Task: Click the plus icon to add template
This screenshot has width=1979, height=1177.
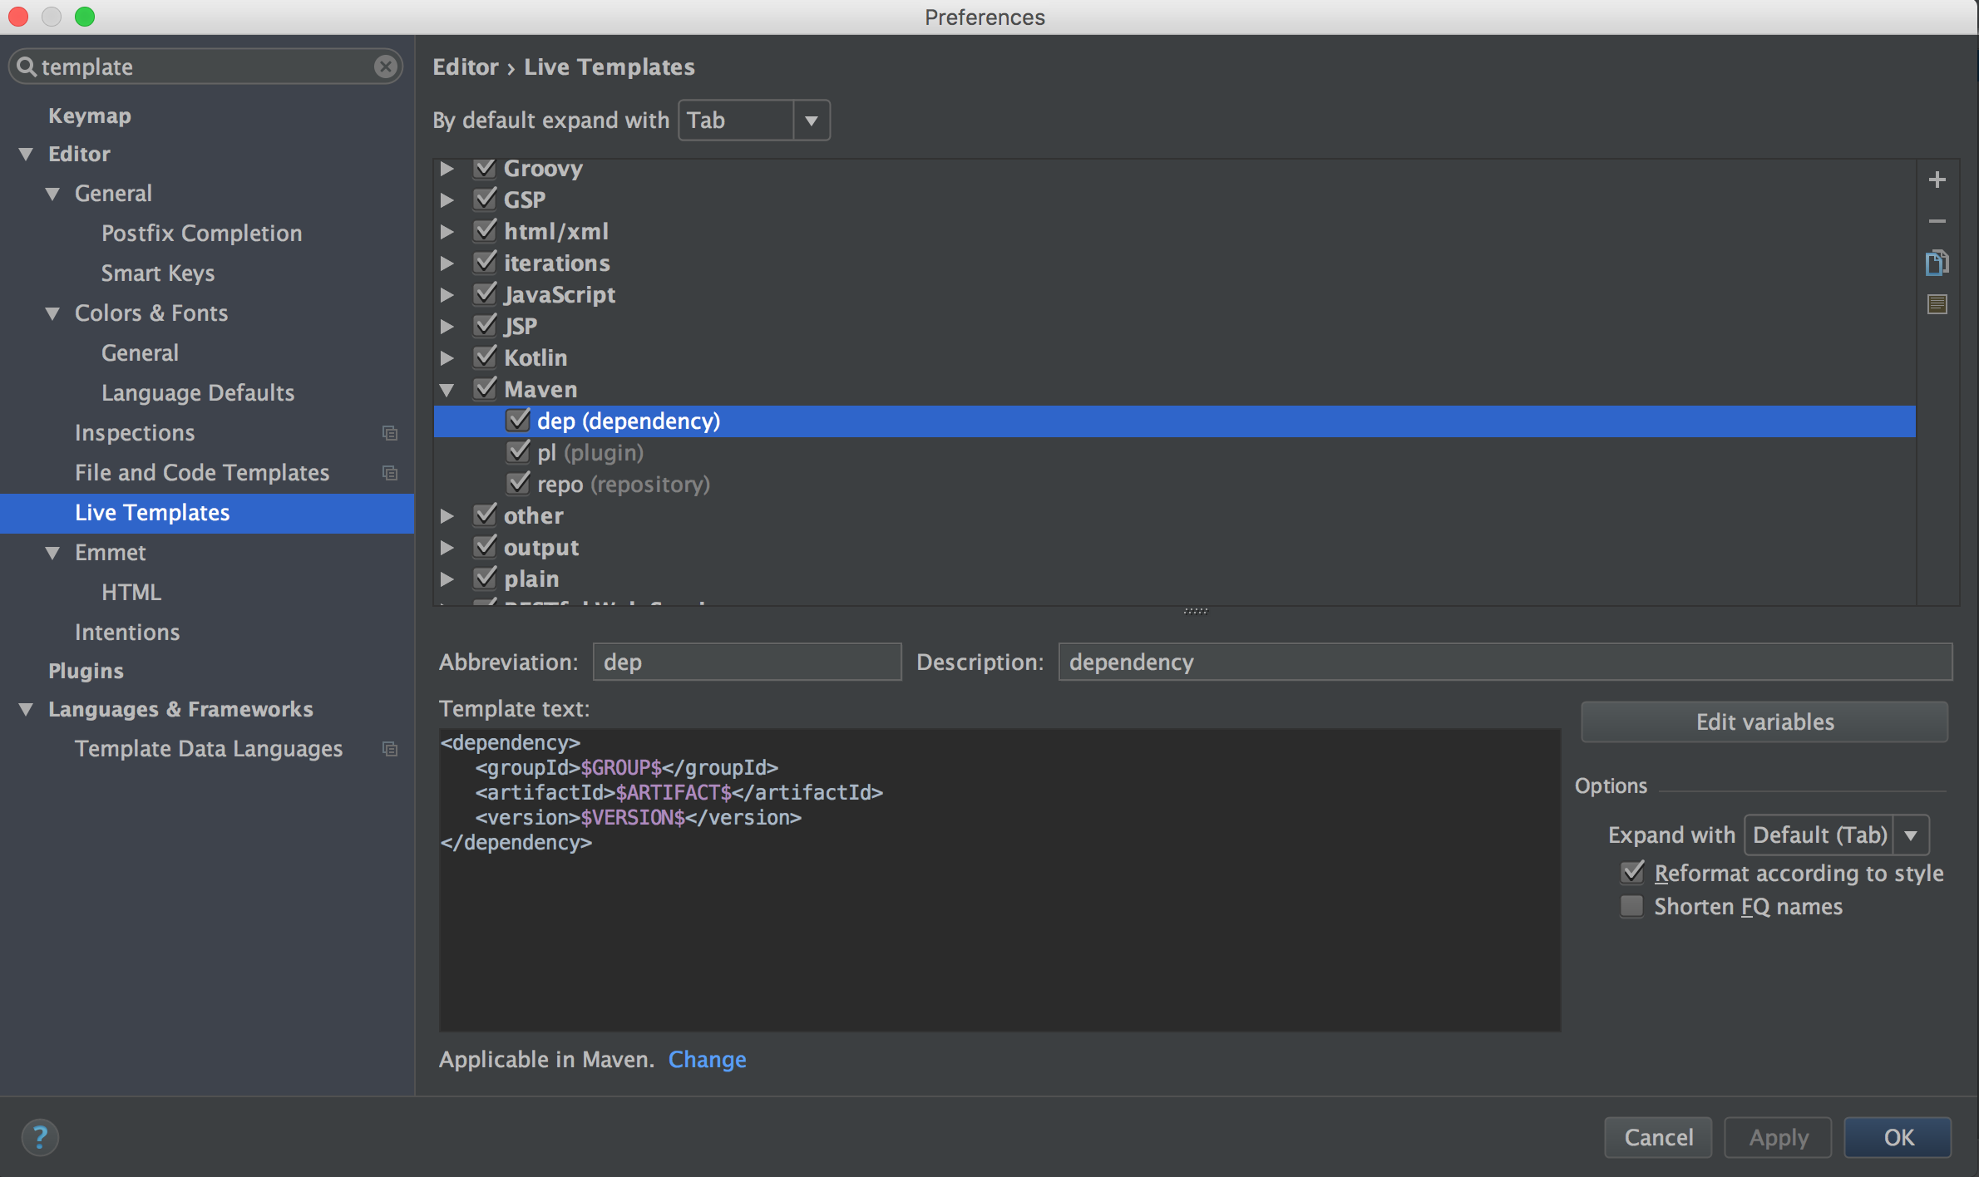Action: click(x=1937, y=180)
